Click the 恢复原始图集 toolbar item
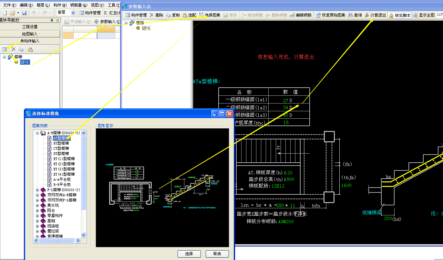Screen dimensions: 443x260 tap(331, 15)
